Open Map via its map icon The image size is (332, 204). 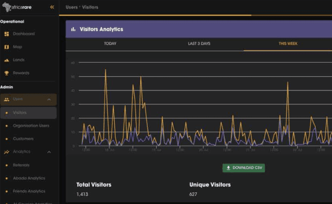tap(7, 47)
